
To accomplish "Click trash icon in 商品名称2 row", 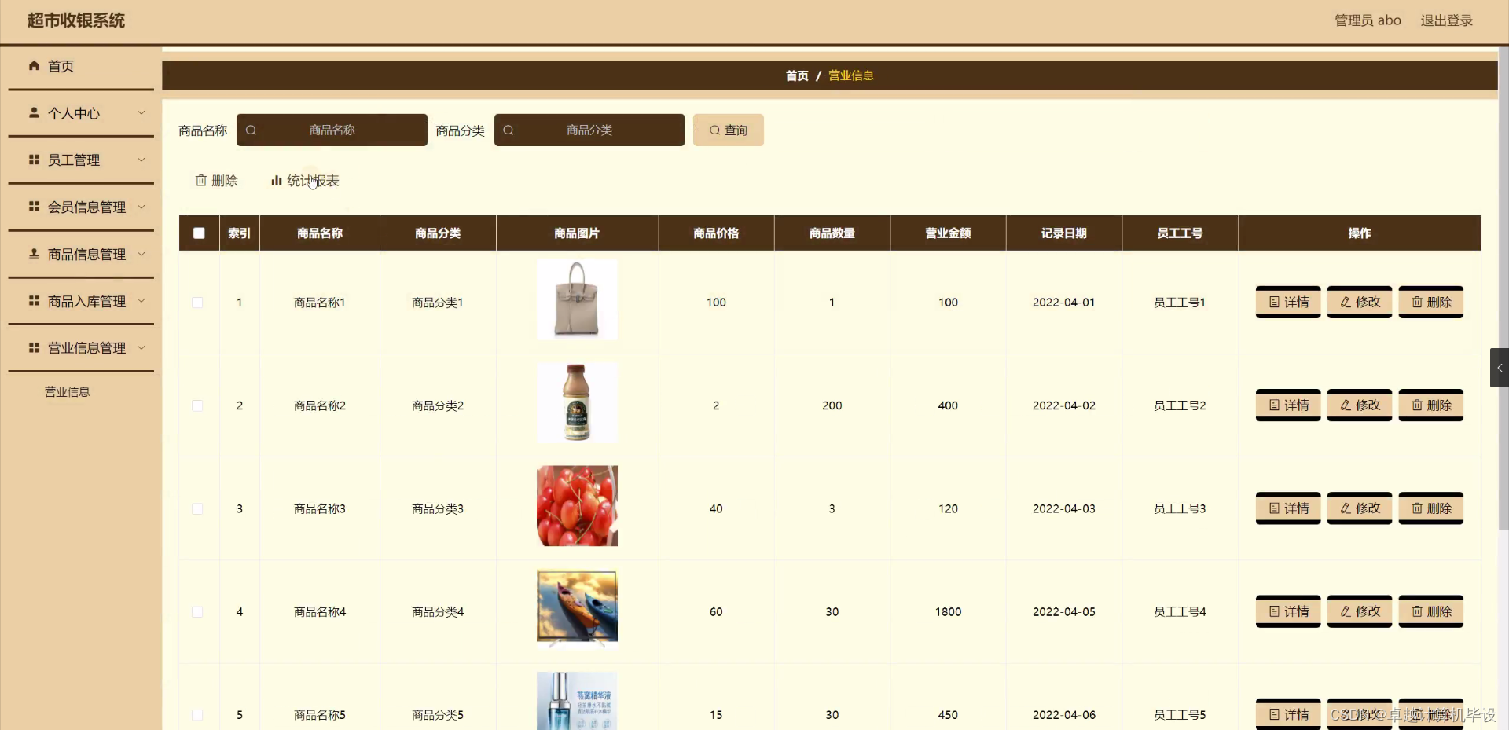I will 1417,405.
